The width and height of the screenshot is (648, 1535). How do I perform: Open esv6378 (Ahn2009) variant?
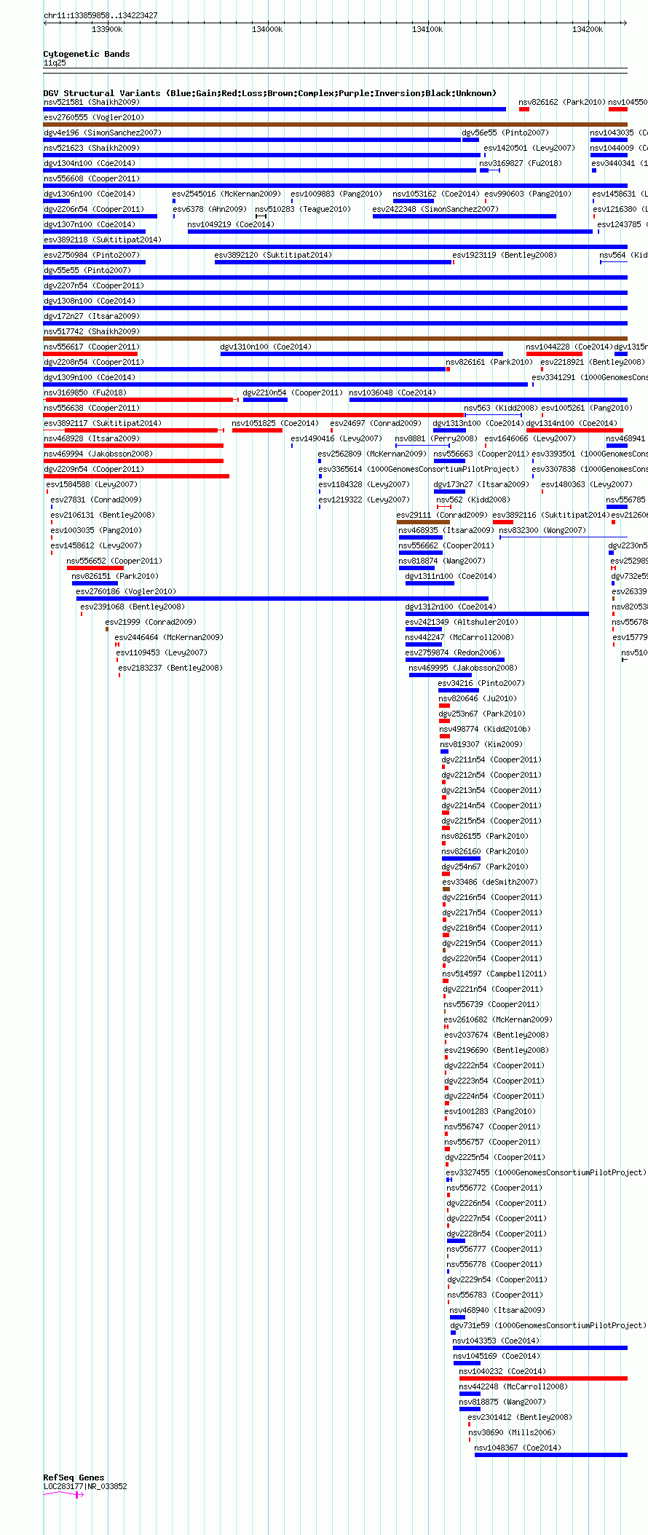[x=210, y=209]
